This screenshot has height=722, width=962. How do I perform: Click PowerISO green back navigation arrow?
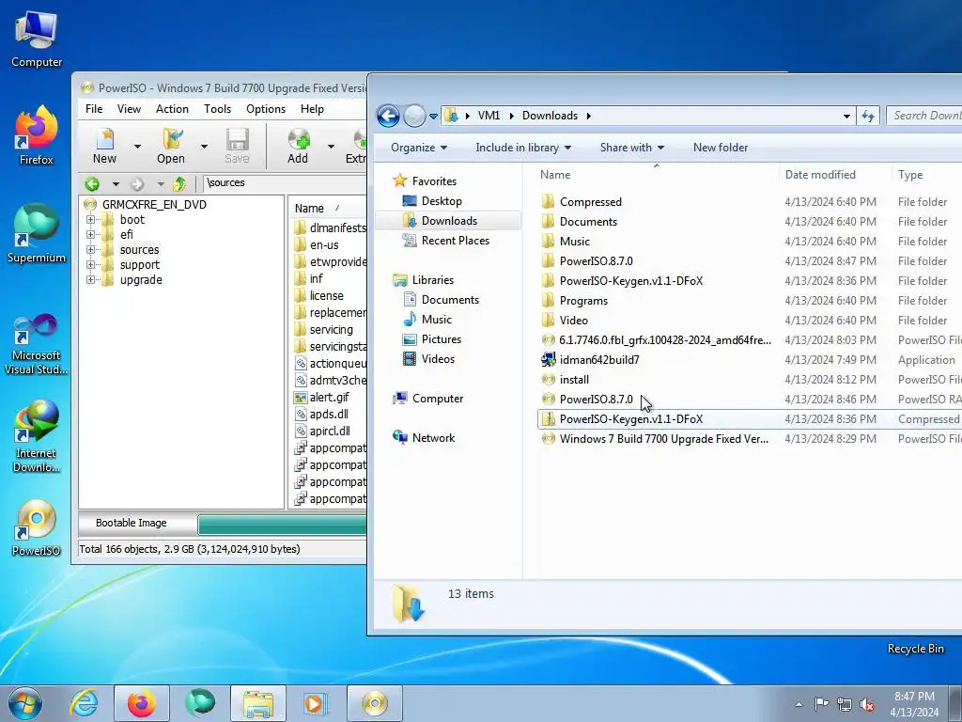click(93, 183)
